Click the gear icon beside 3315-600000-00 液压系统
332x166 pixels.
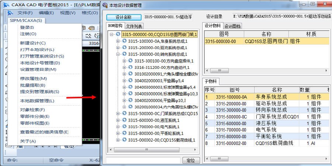[x=124, y=120]
